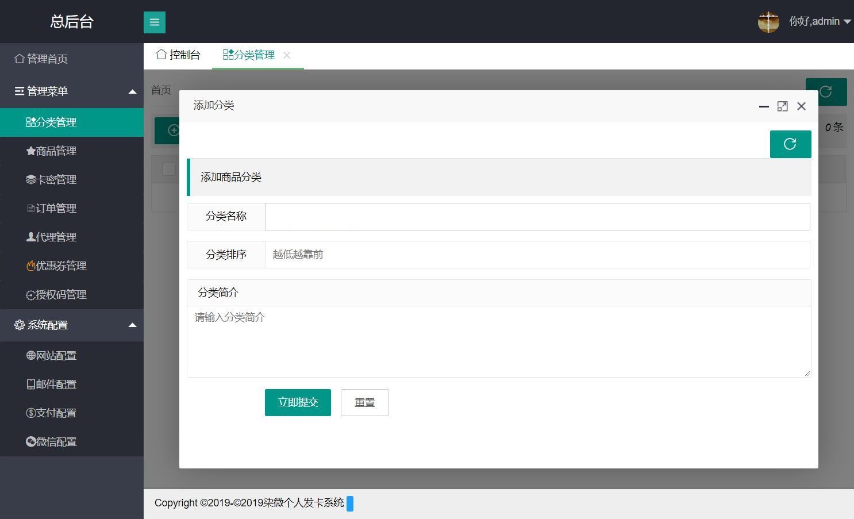Click the refresh icon inside the dialog
Viewport: 854px width, 519px height.
click(790, 144)
